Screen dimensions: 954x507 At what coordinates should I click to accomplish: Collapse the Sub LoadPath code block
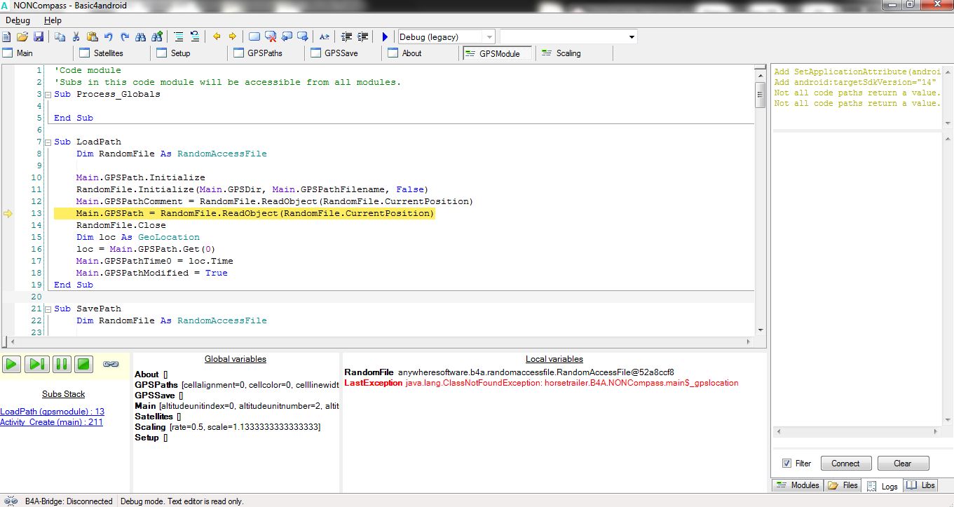(x=48, y=142)
